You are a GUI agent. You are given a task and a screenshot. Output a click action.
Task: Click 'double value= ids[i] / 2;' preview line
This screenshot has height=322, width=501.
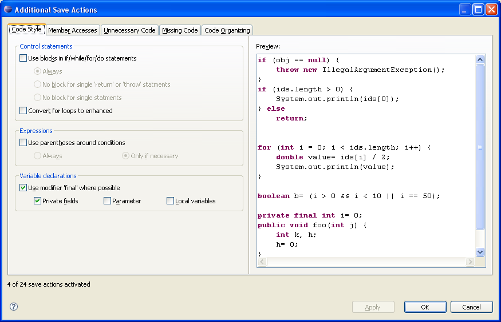point(333,157)
